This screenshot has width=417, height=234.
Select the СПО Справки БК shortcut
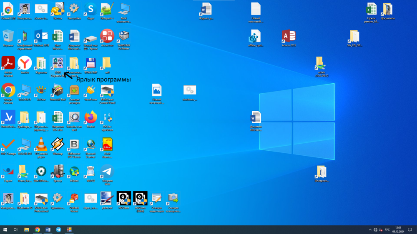(58, 67)
